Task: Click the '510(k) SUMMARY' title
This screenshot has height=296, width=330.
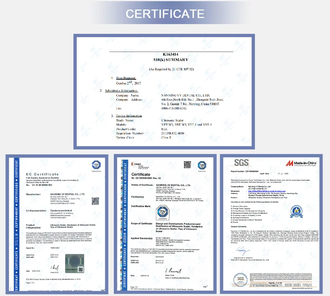Action: (171, 60)
